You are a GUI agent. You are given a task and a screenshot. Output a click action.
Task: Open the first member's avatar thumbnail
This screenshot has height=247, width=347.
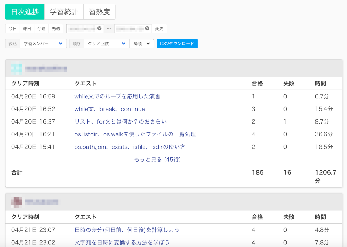(x=16, y=69)
